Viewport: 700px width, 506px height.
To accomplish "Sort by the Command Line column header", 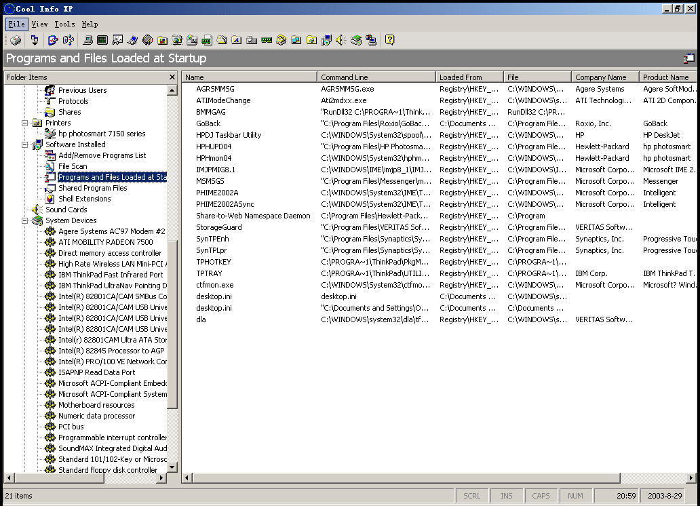I will pyautogui.click(x=376, y=77).
